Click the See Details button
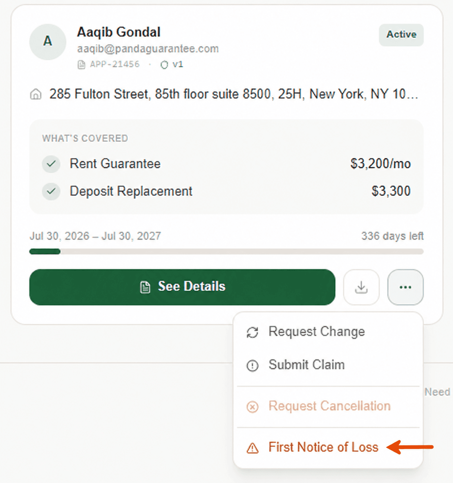Image resolution: width=453 pixels, height=483 pixels. 182,287
